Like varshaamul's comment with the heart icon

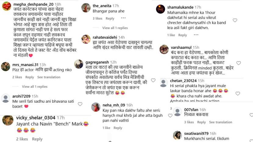tap(238, 63)
